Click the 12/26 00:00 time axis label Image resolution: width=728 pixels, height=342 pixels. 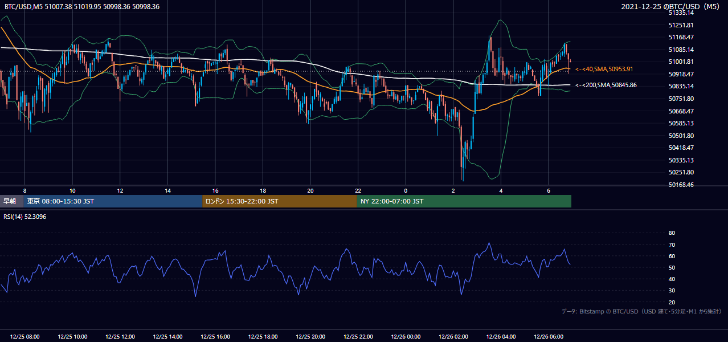tap(406, 337)
